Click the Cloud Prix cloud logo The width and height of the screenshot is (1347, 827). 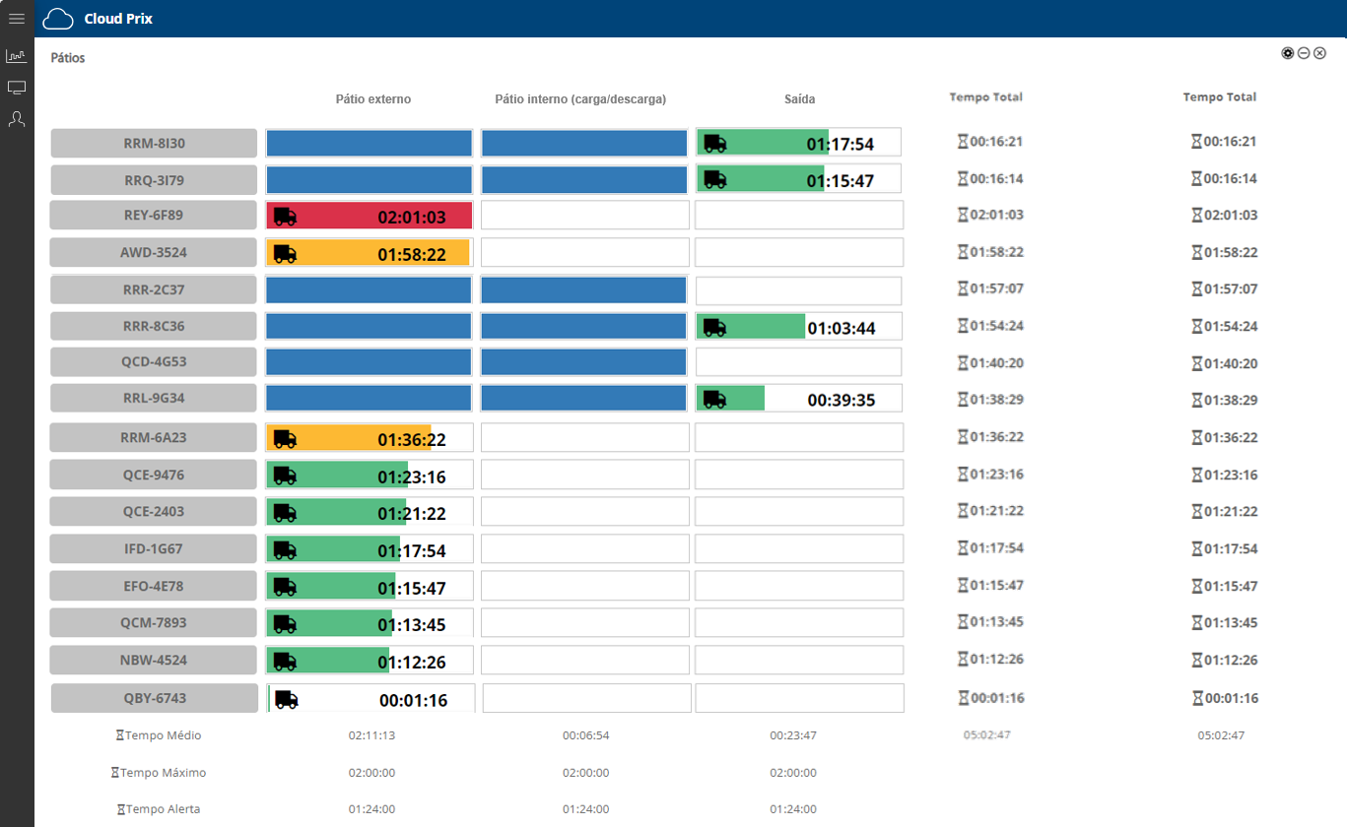(x=58, y=19)
